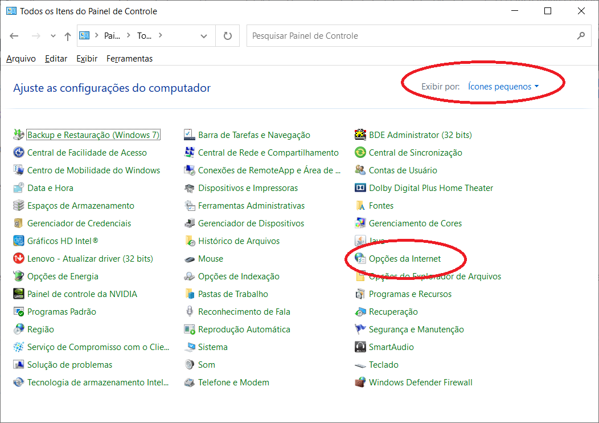The height and width of the screenshot is (423, 599).
Task: Open the Exibir por Ícones pequenos dropdown
Action: (x=503, y=87)
